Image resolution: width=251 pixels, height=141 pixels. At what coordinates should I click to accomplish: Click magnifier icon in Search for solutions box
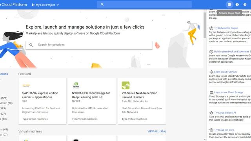[31, 45]
